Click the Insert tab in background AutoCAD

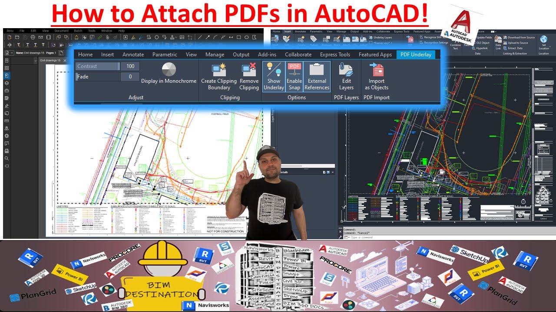[288, 31]
